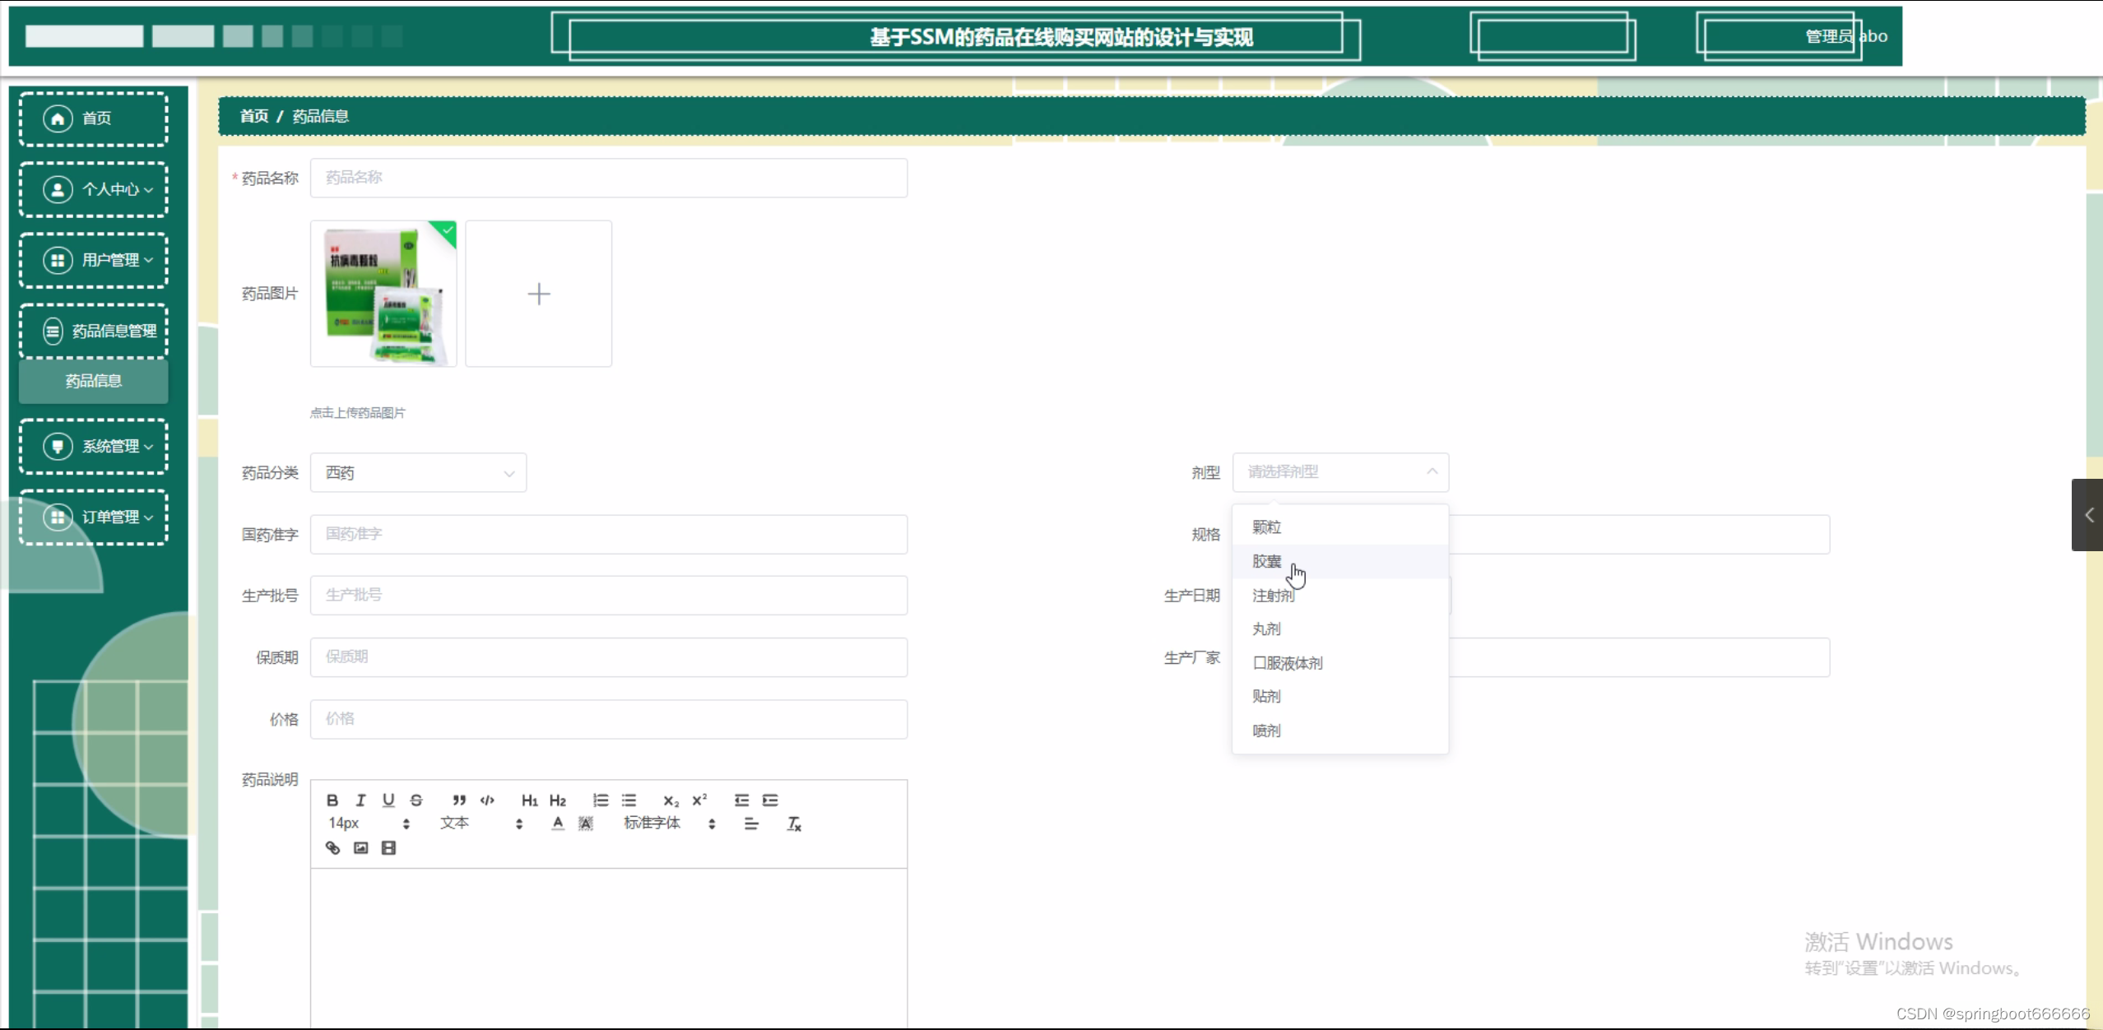2103x1030 pixels.
Task: Open the text color picker
Action: click(558, 824)
